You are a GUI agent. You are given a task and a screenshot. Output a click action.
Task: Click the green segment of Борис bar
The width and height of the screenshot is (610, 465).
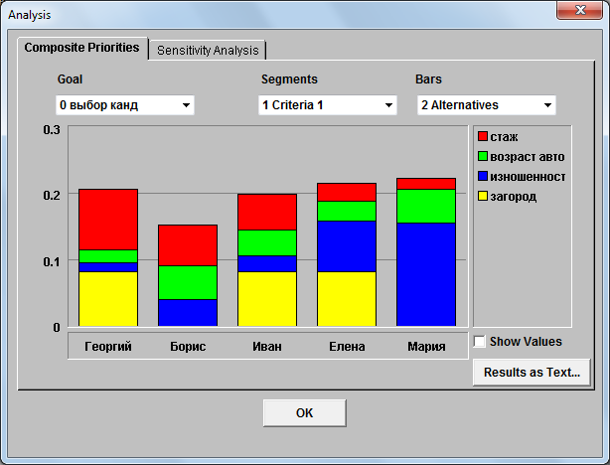[188, 282]
